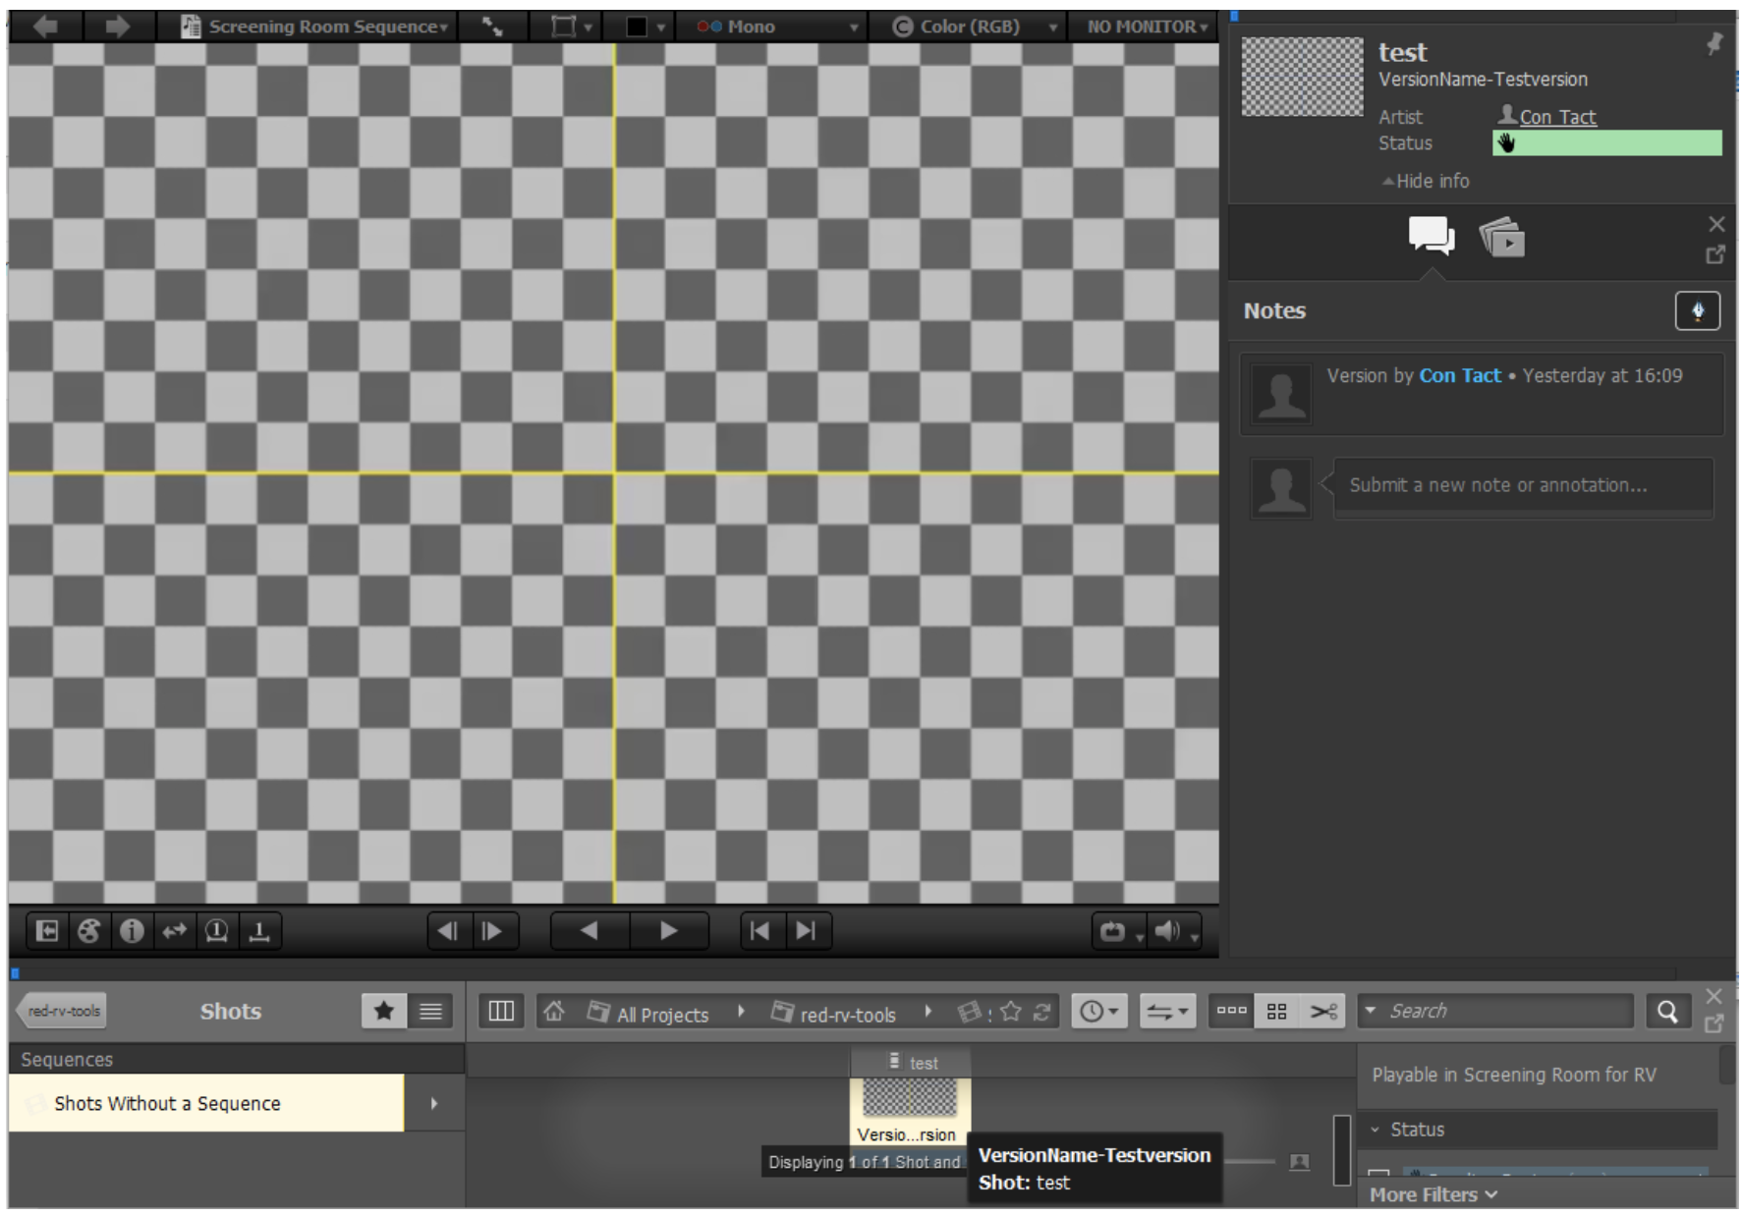Viewport: 1743px width, 1216px height.
Task: Open the swap arrows options dropdown
Action: [x=1167, y=1011]
